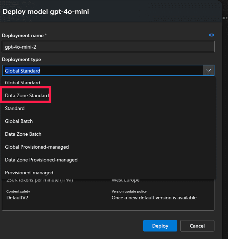Image resolution: width=228 pixels, height=239 pixels.
Task: Pick Data Zone Provisioned-managed option
Action: (41, 160)
